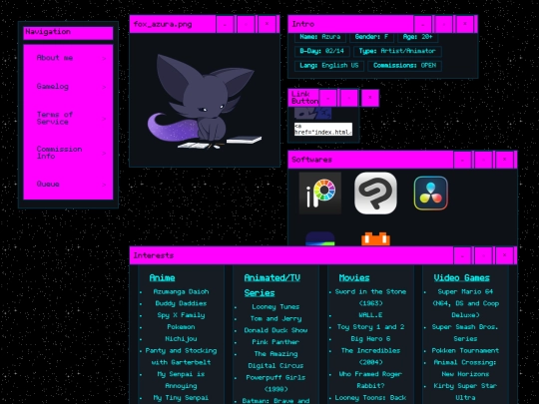539x404 pixels.
Task: Click the Interests window title
Action: 154,255
